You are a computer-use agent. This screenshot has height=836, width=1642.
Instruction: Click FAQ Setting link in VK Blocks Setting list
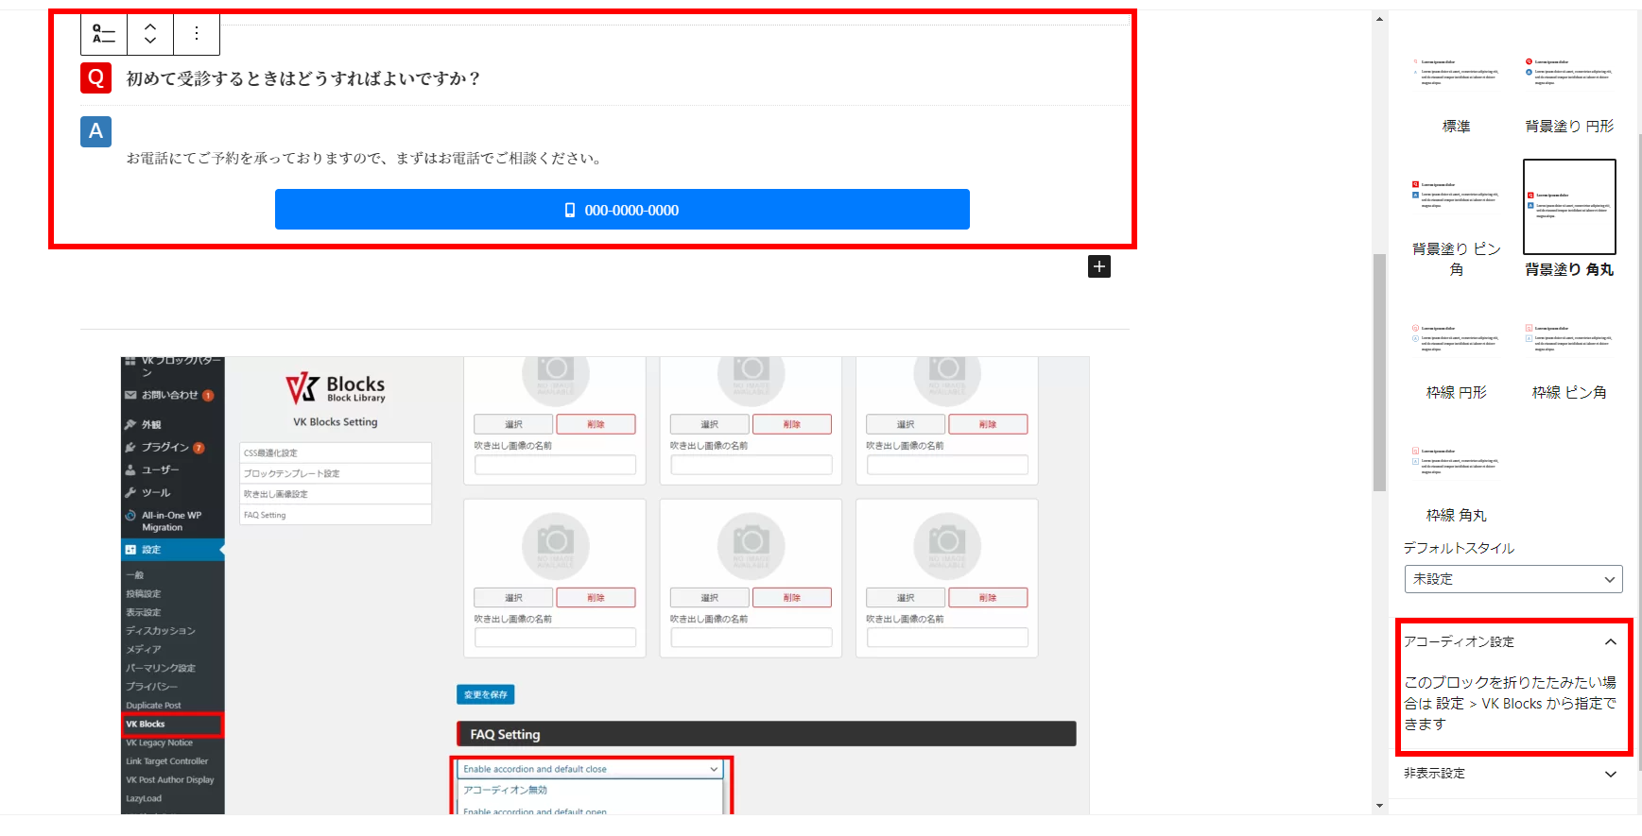336,515
